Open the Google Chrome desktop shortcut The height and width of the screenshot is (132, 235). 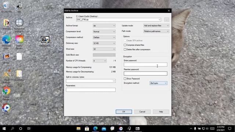point(6,93)
